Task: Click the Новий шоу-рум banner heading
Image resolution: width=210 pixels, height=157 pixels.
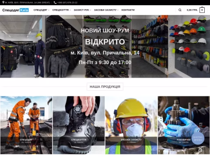Action: pyautogui.click(x=105, y=31)
